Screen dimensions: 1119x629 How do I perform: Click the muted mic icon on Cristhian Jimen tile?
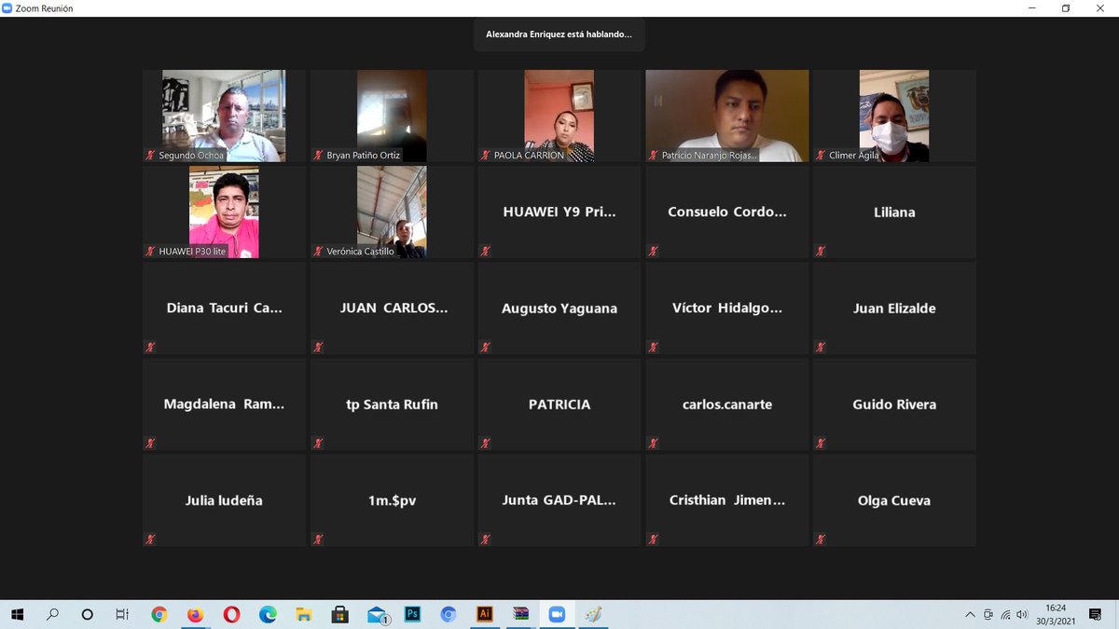pyautogui.click(x=654, y=539)
